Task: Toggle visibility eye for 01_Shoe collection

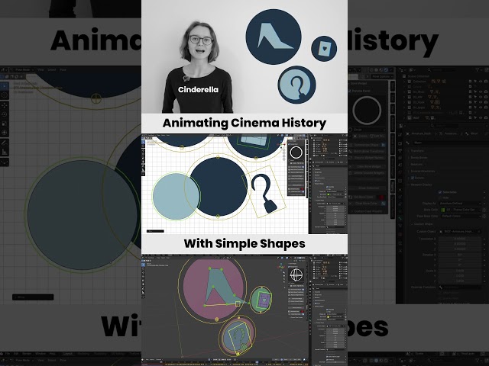Action: coord(481,91)
